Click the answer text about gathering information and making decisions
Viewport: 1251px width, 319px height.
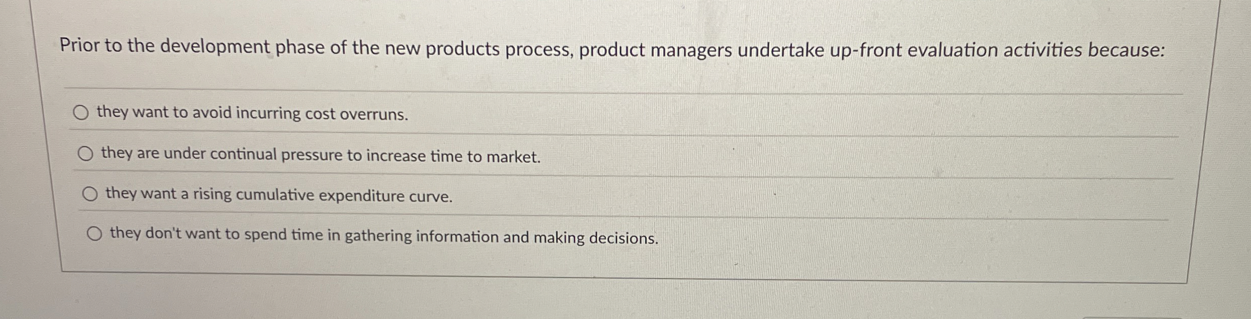click(384, 236)
